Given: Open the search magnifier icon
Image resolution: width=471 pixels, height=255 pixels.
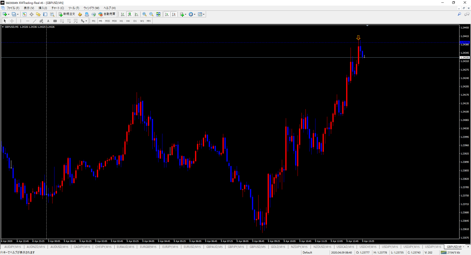Looking at the screenshot, I should coord(459,14).
